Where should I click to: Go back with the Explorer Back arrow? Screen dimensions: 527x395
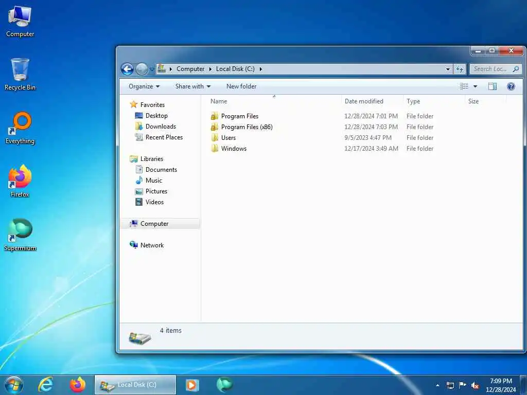(x=128, y=69)
